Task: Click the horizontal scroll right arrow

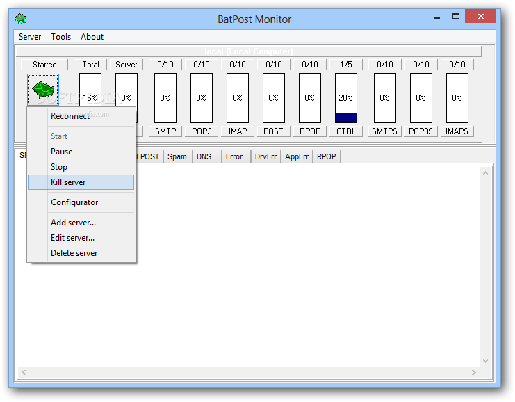Action: [x=473, y=372]
